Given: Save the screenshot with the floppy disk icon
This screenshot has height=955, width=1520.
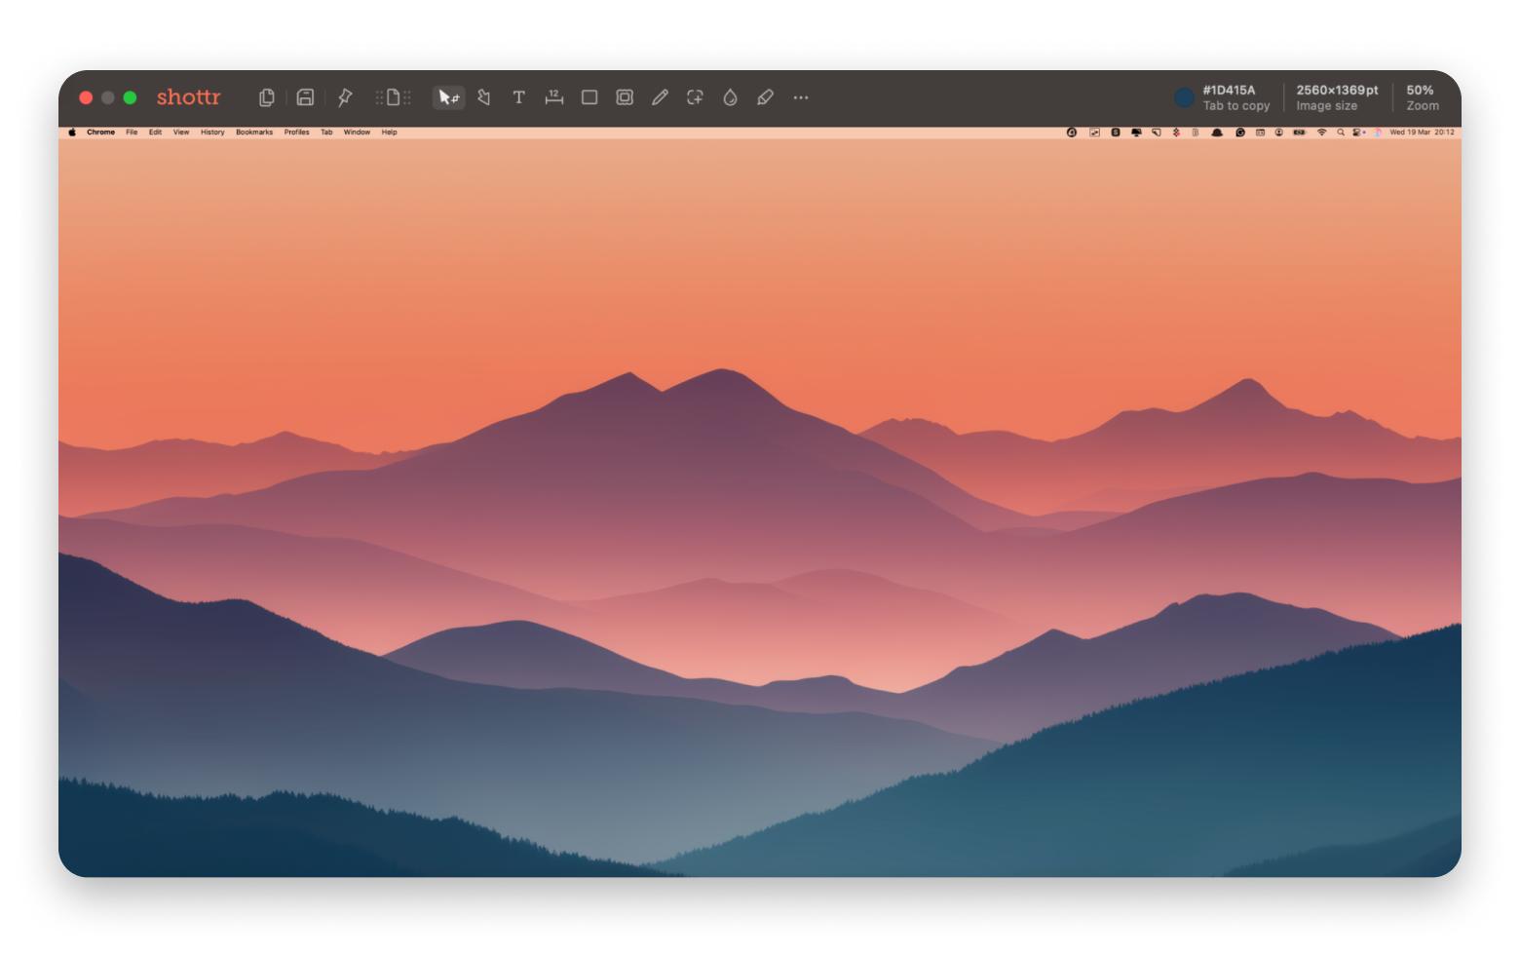Looking at the screenshot, I should (x=305, y=97).
